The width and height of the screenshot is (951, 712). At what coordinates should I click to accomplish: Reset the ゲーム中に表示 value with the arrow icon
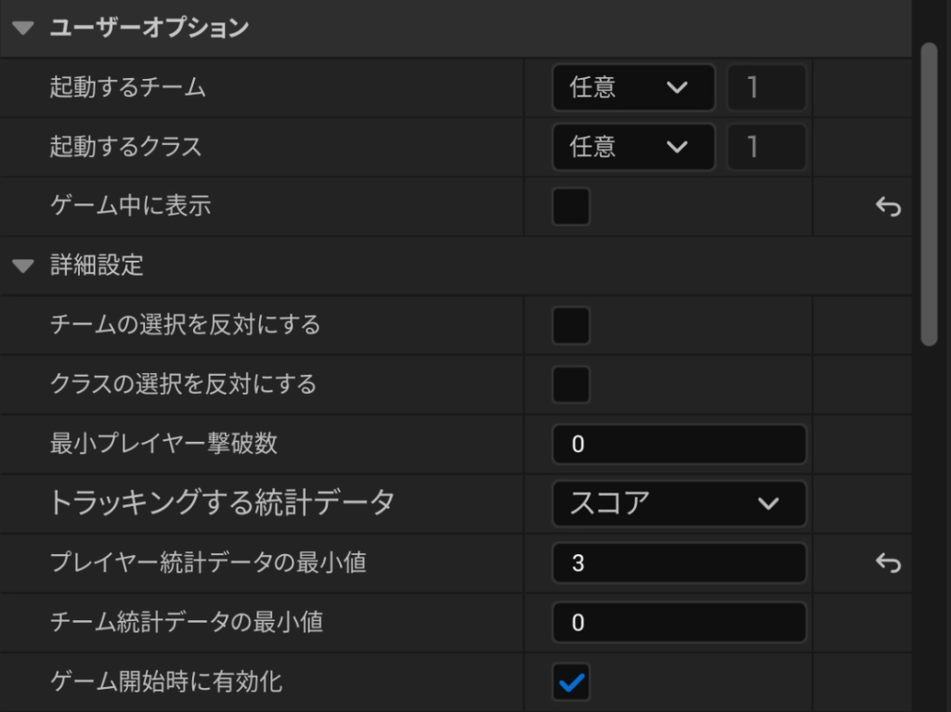click(x=888, y=207)
